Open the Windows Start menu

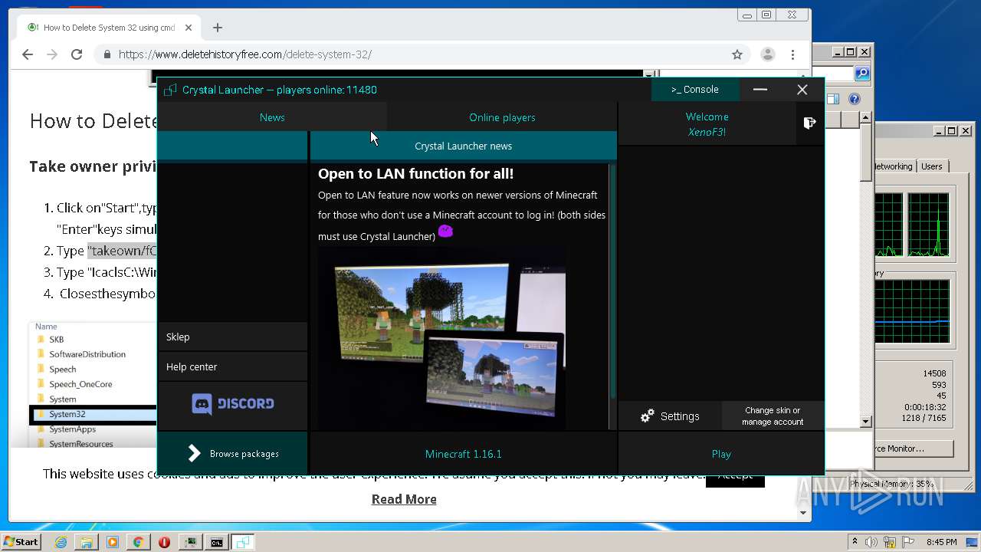(x=21, y=541)
